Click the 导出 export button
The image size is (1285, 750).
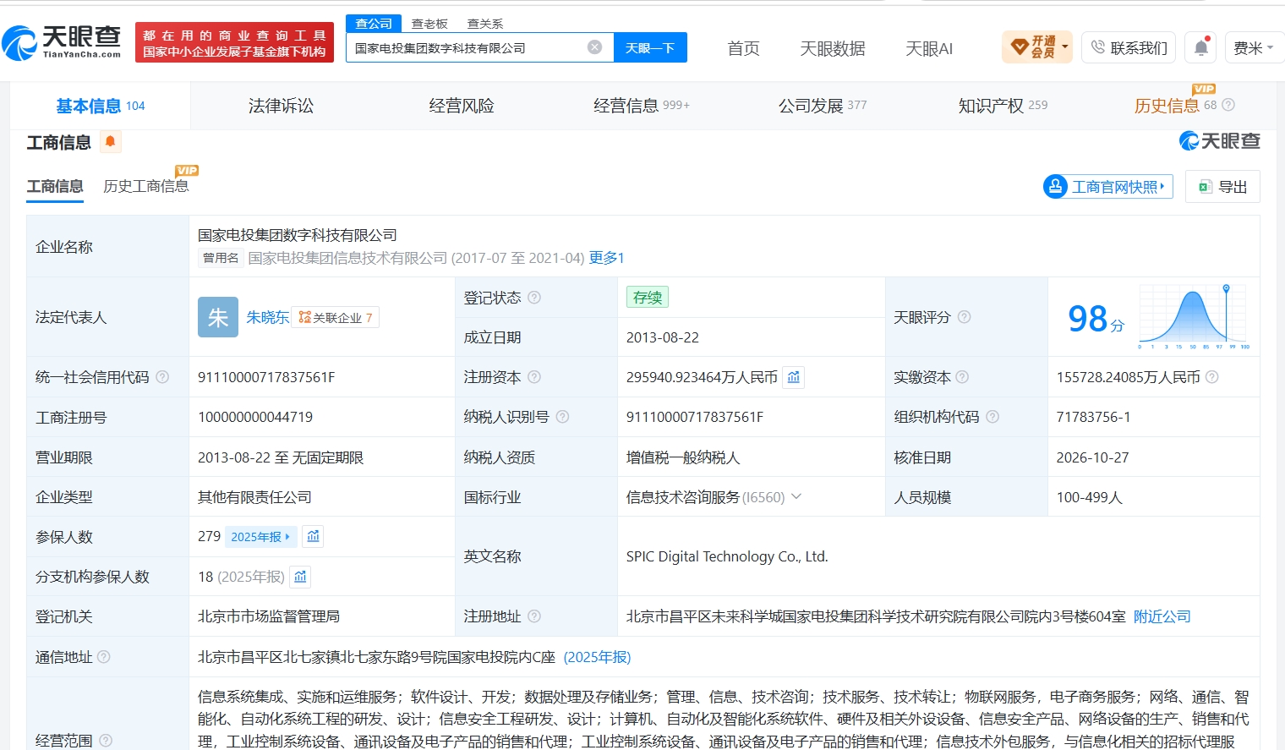point(1222,187)
